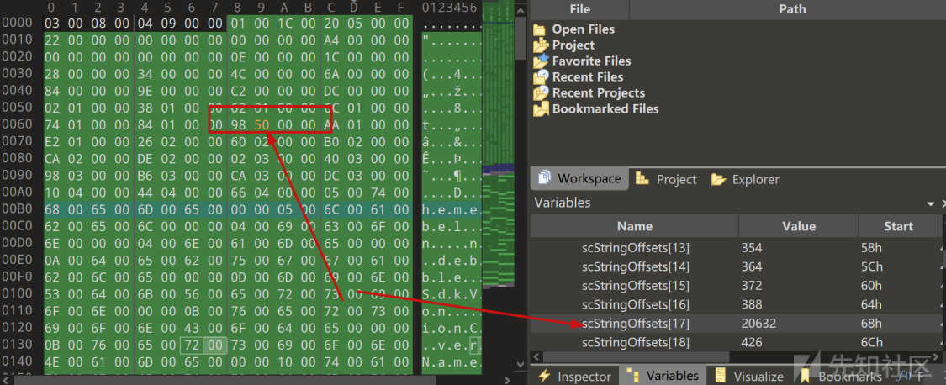The height and width of the screenshot is (385, 946).
Task: Click the Path column header
Action: coord(791,9)
